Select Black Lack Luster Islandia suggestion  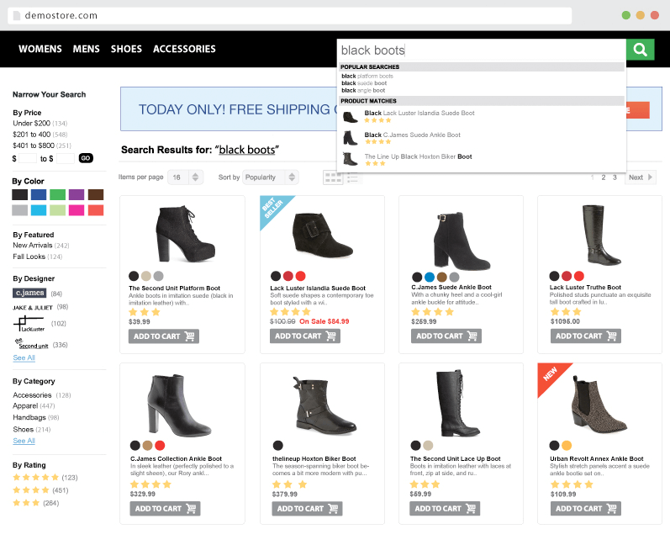(419, 114)
